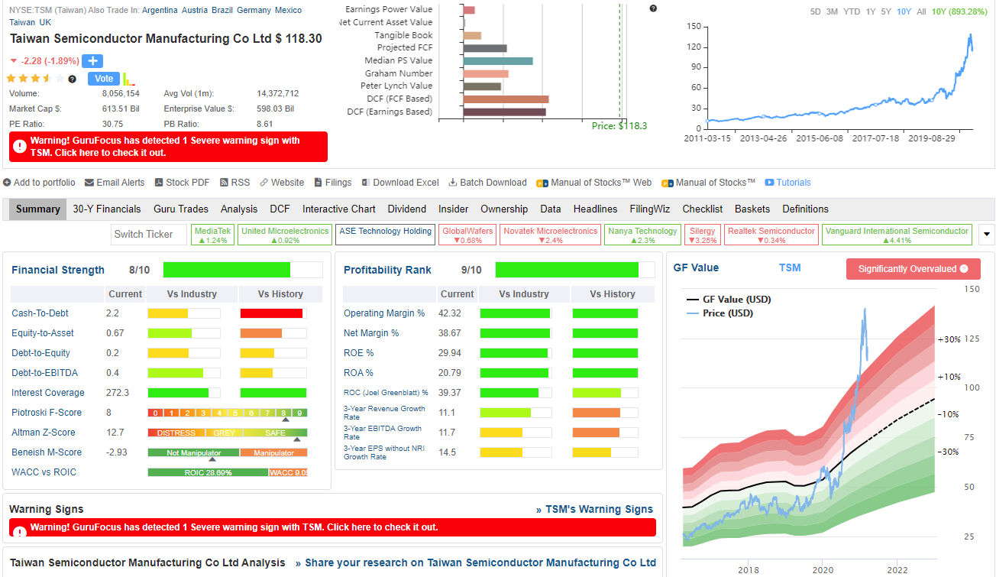This screenshot has height=577, width=996.
Task: Click the Germany trading link
Action: click(254, 10)
